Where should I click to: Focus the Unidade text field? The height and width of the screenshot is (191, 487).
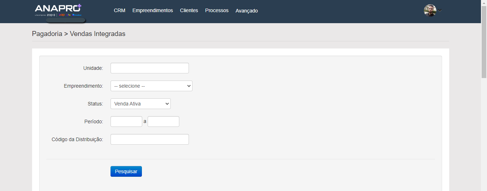click(x=149, y=68)
